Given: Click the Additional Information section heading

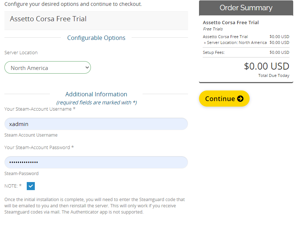Looking at the screenshot, I should [x=96, y=94].
